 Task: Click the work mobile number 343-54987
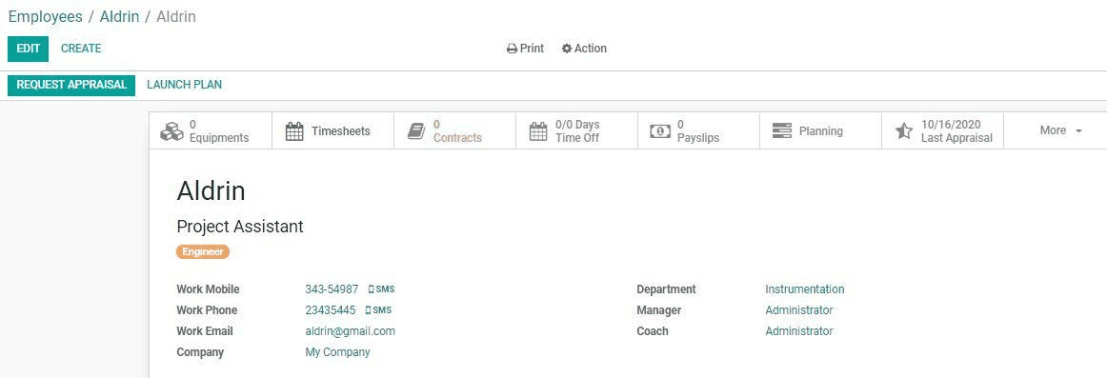[x=332, y=289]
